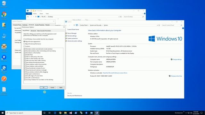The image size is (205, 115).
Task: Uncheck 'Smooth edges of screen fonts'
Action: pyautogui.click(x=25, y=76)
